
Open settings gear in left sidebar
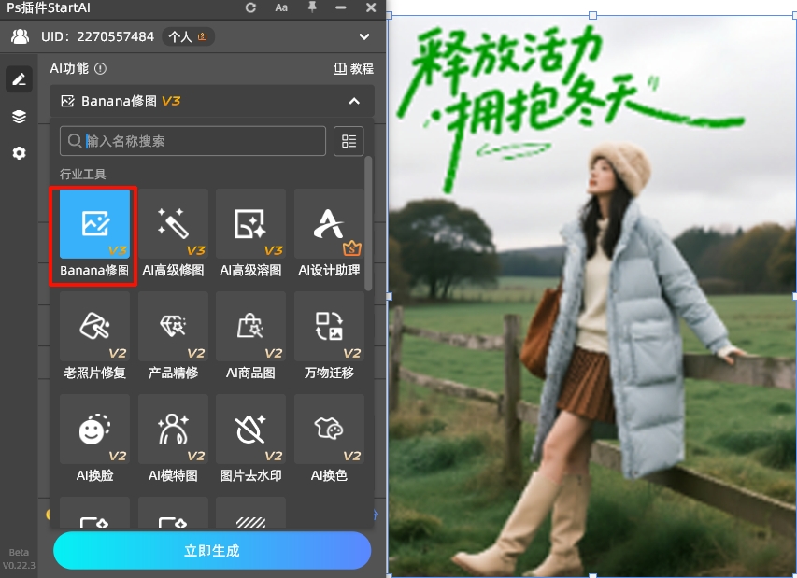[x=19, y=152]
